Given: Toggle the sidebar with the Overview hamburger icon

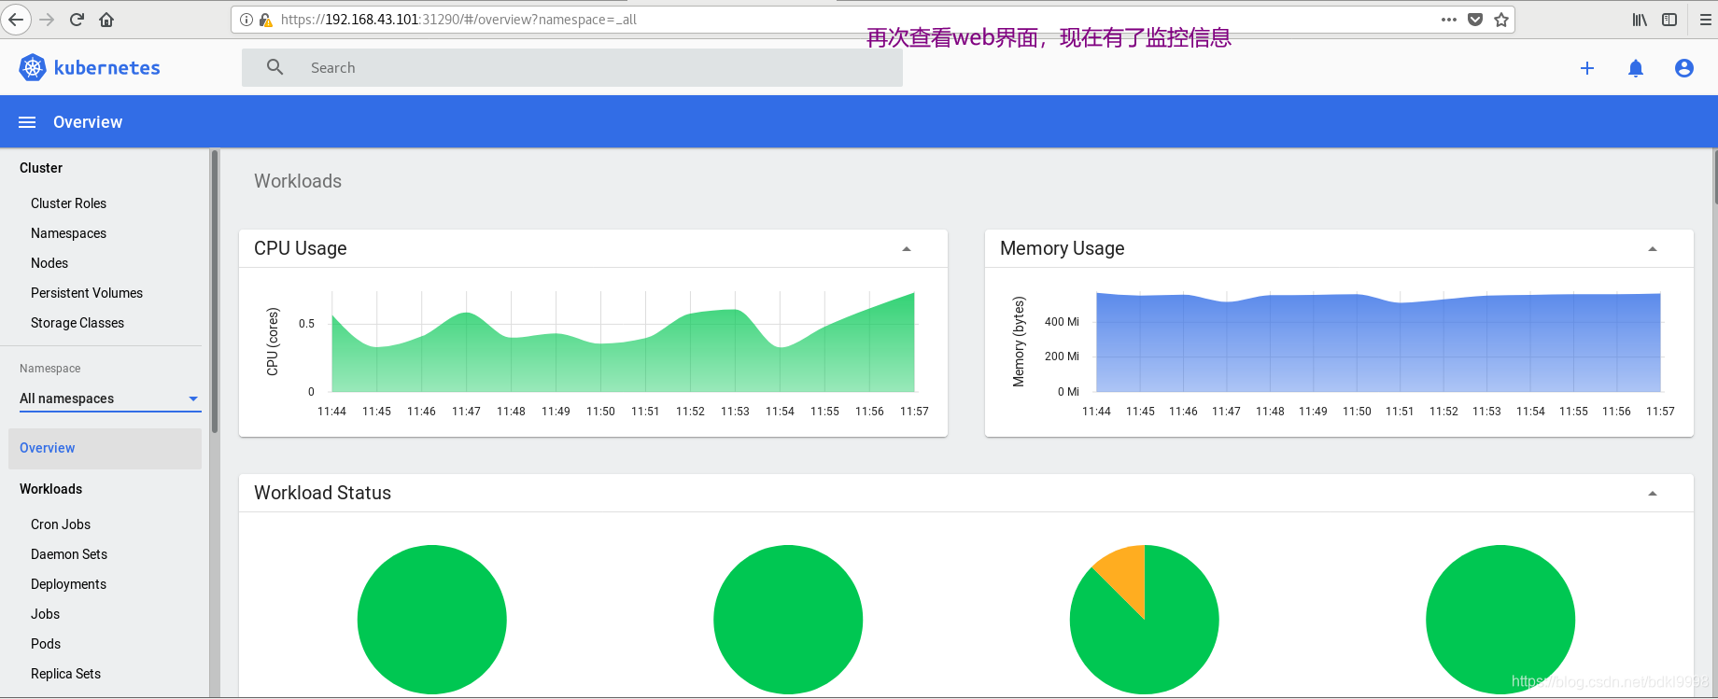Looking at the screenshot, I should (x=27, y=122).
